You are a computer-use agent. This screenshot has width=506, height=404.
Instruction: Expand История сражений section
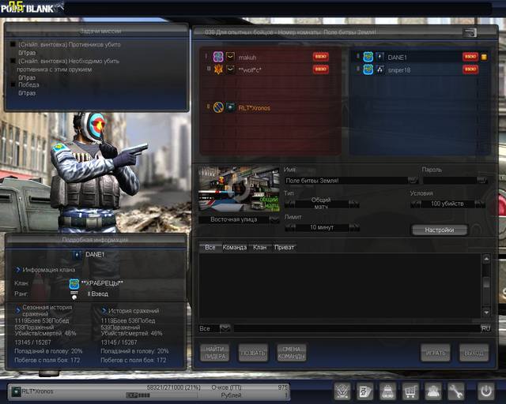click(x=104, y=311)
